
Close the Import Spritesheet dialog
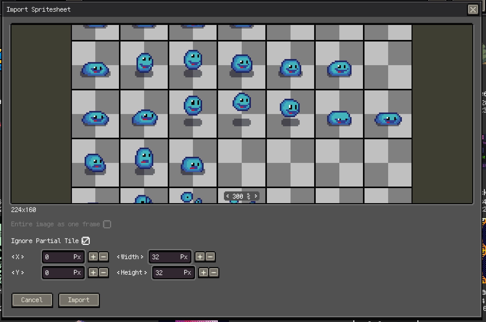click(x=473, y=10)
